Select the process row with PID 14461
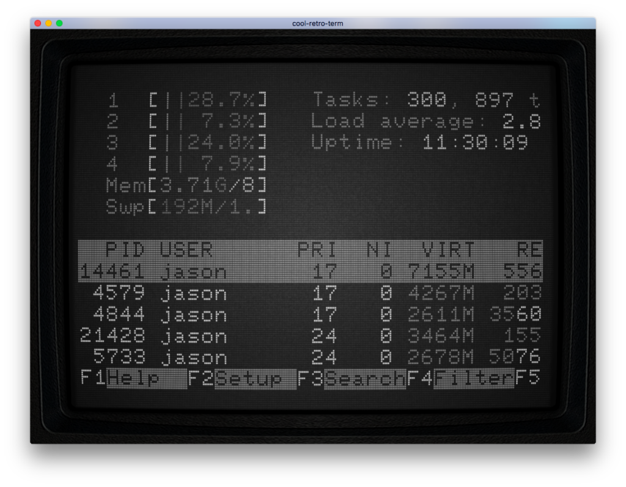 tap(310, 272)
